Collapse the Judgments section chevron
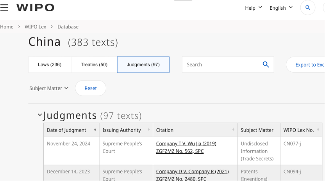This screenshot has height=181, width=325. 39,115
